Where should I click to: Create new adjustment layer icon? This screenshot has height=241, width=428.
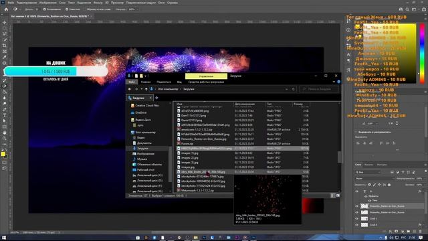click(403, 232)
